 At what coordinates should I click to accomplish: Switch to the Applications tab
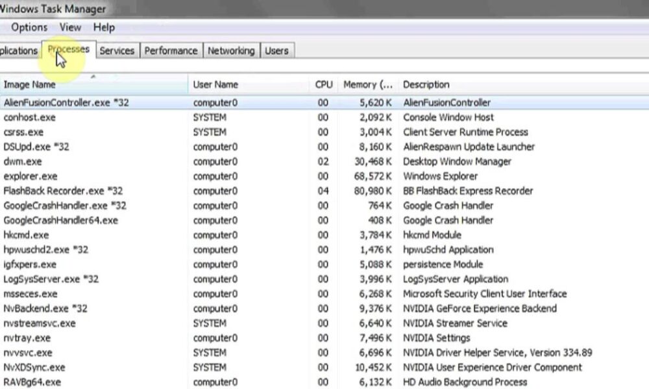point(19,51)
